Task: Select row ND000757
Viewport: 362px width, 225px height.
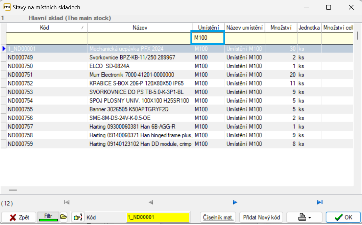Action: [x=180, y=127]
